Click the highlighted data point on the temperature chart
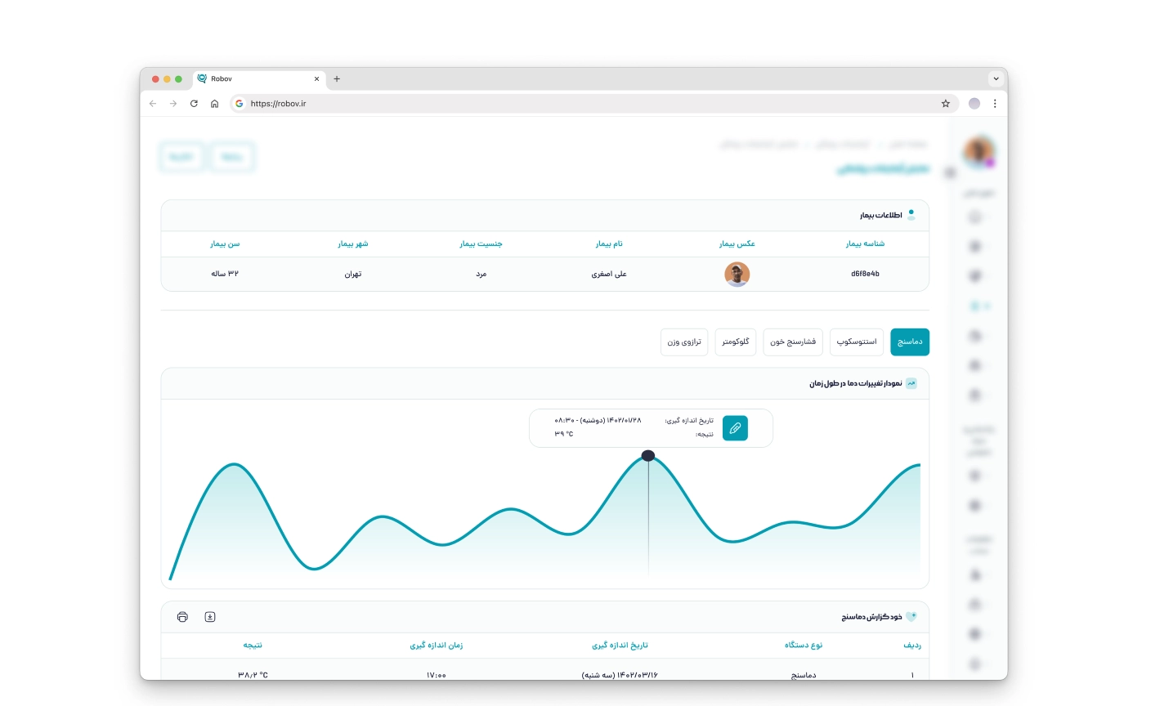This screenshot has width=1151, height=706. (648, 455)
